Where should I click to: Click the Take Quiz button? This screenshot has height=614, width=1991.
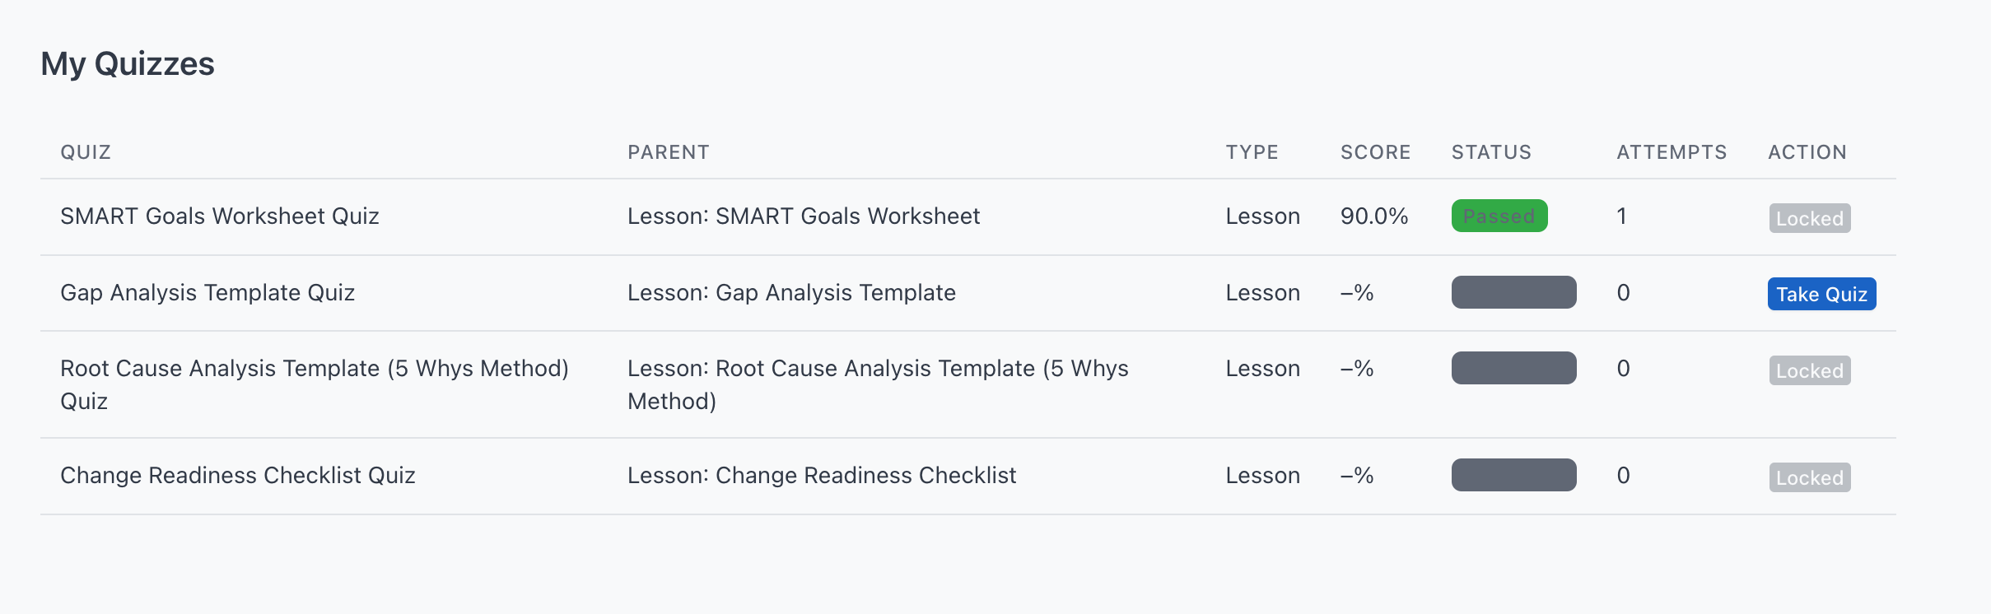point(1821,294)
